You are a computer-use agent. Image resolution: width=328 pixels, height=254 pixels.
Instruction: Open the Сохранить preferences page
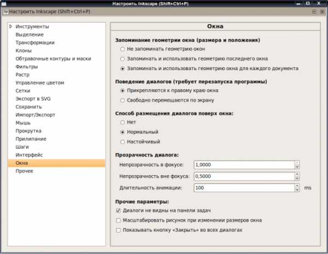28,107
